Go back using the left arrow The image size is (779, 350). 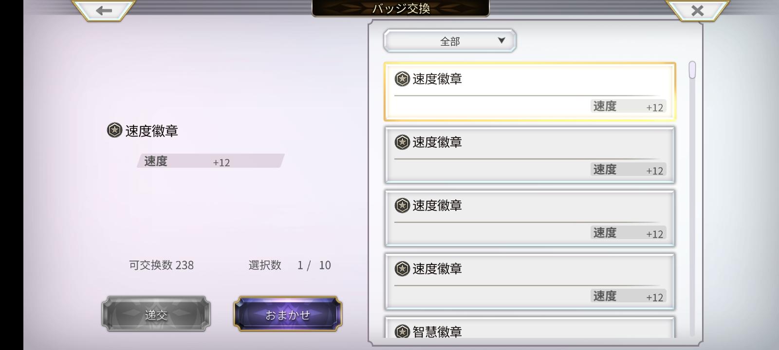click(x=103, y=10)
